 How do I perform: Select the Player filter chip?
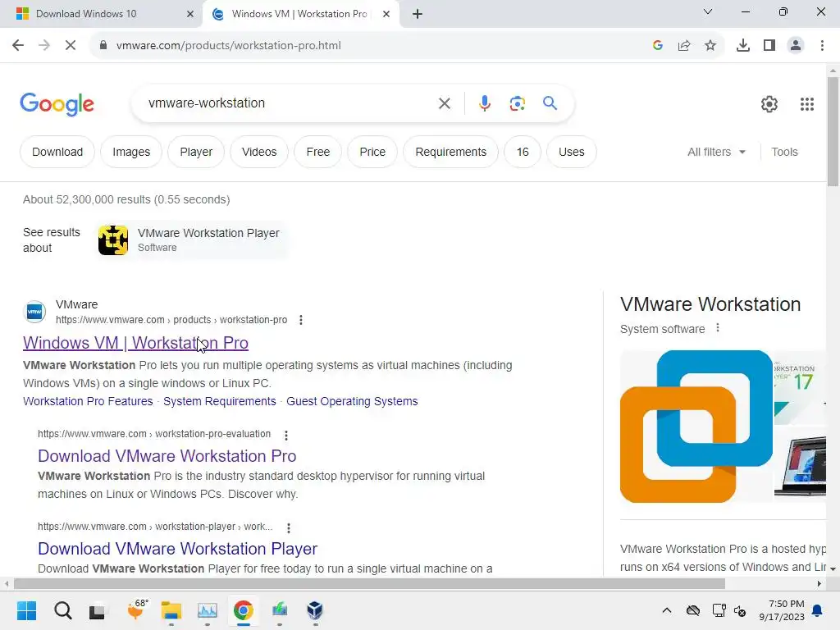tap(196, 152)
